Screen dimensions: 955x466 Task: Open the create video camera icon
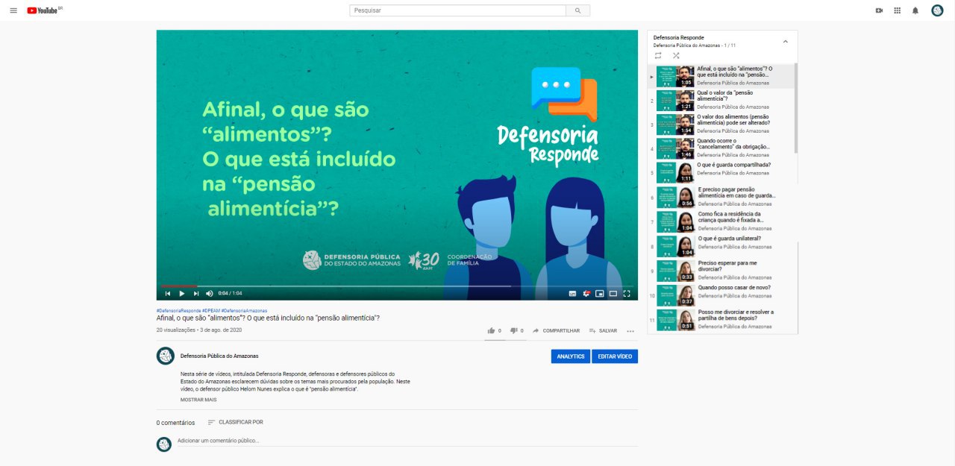point(879,10)
